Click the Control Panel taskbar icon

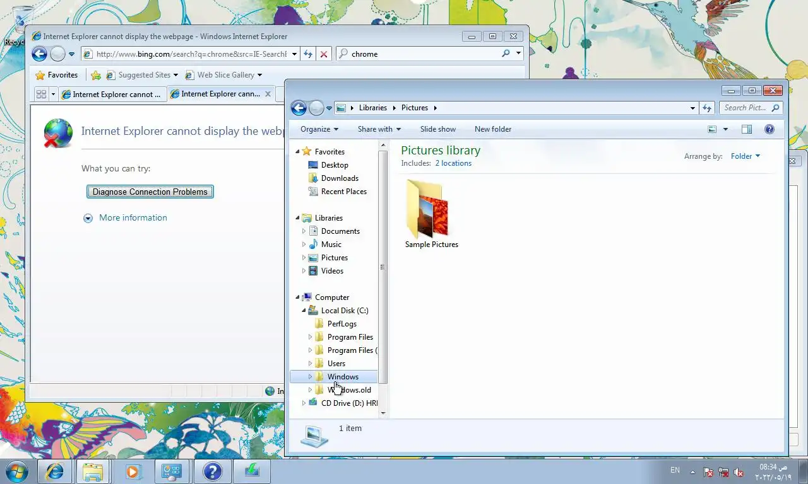pyautogui.click(x=172, y=471)
